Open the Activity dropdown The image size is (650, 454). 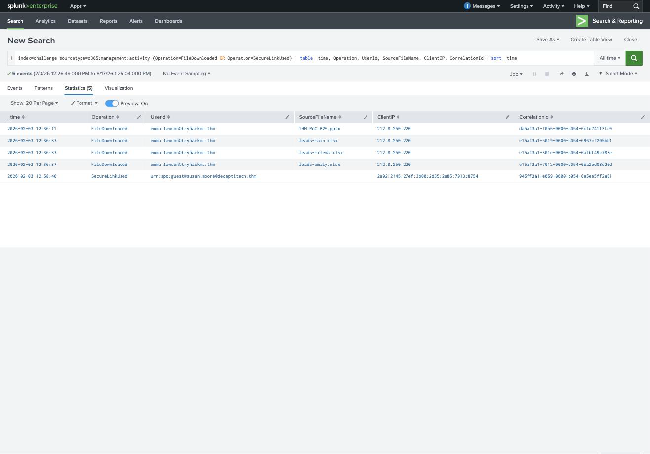(x=553, y=6)
